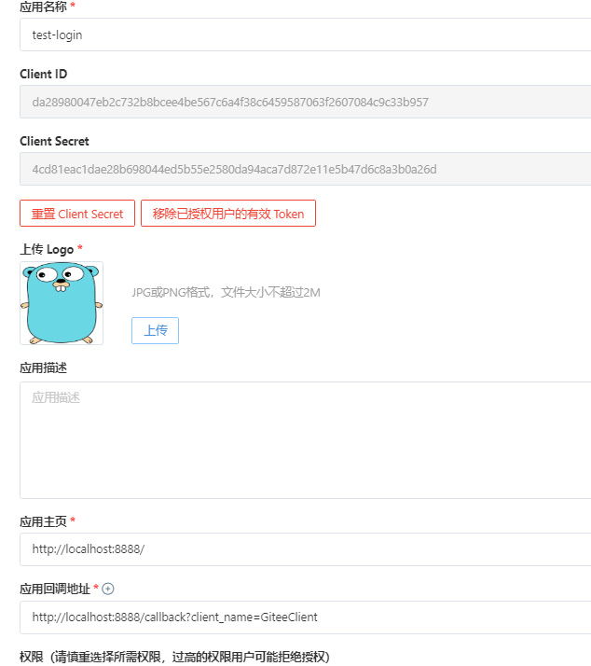The width and height of the screenshot is (591, 666).
Task: Click the Go gopher logo thumbnail
Action: (62, 303)
